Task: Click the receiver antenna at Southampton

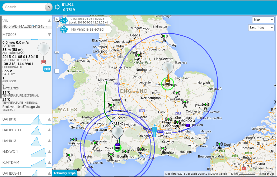Action: point(140,151)
